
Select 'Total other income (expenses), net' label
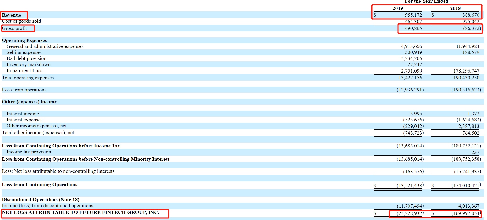[38, 133]
